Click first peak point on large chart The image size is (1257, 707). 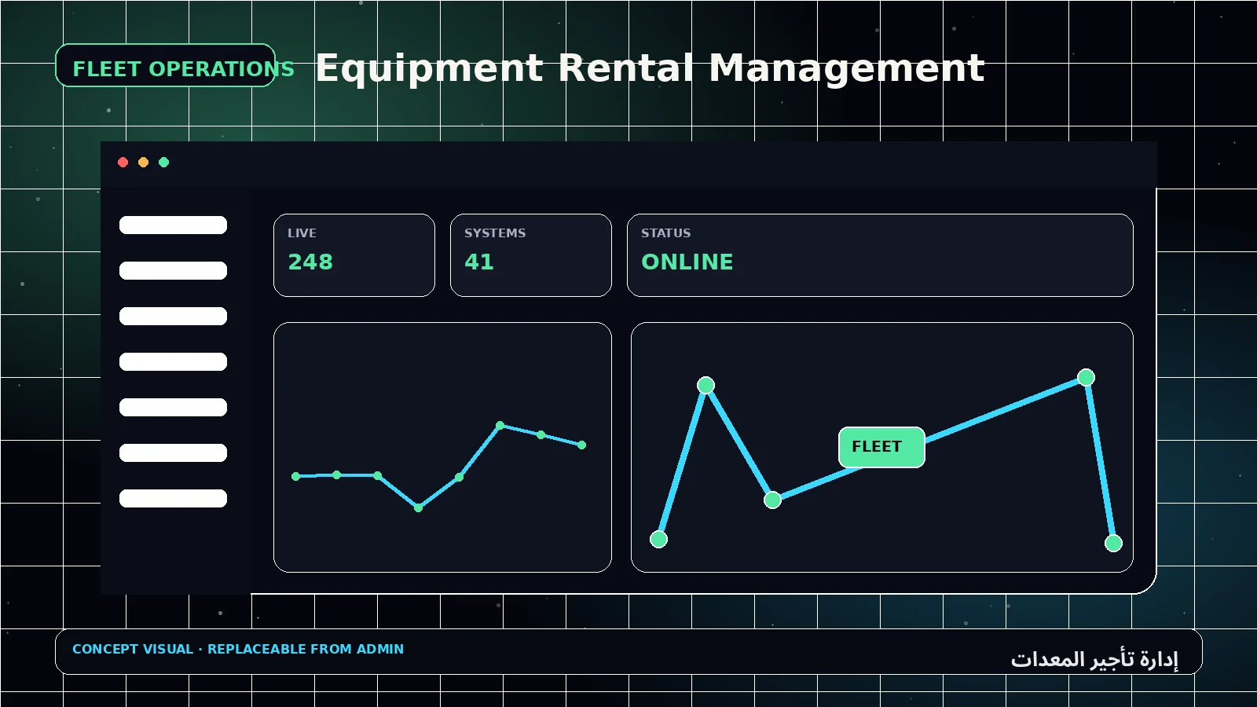pos(705,385)
